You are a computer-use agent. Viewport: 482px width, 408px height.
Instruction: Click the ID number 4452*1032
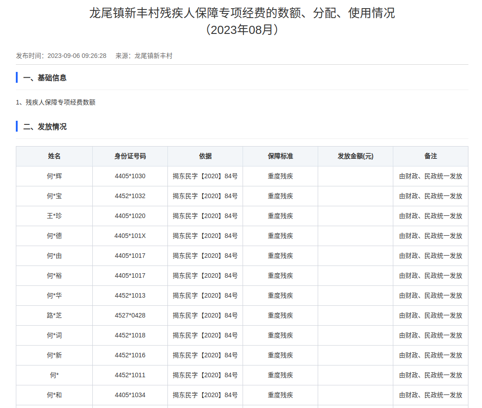130,196
